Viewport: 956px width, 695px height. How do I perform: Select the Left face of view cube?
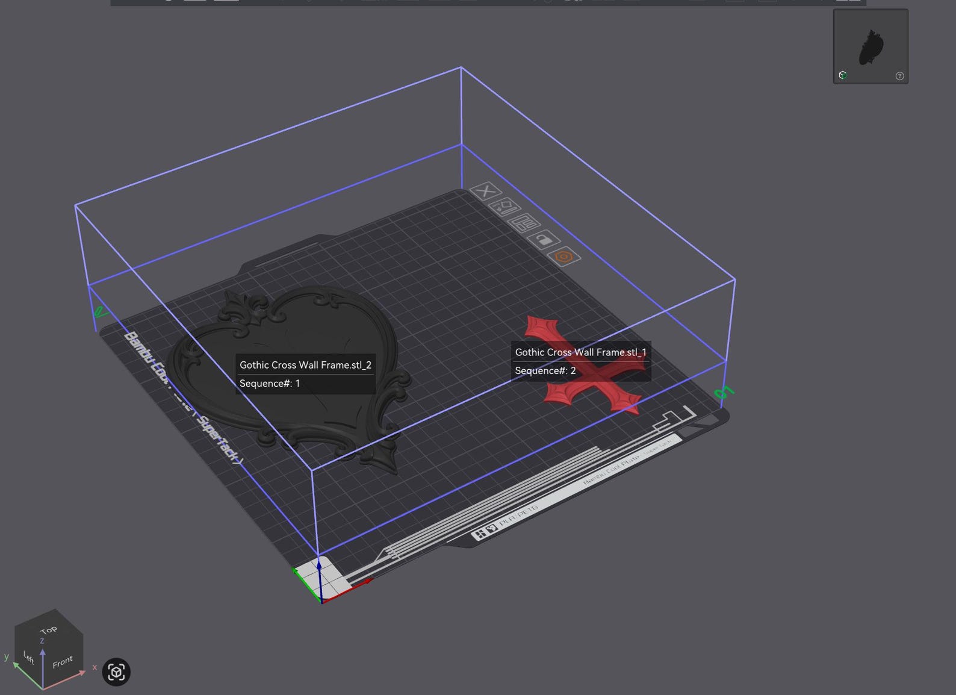(28, 657)
